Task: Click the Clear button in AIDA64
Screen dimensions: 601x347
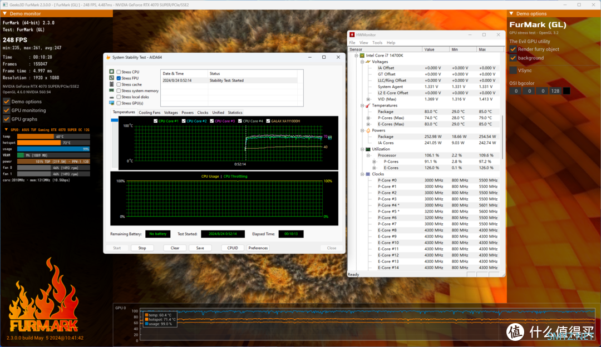Action: coord(175,248)
